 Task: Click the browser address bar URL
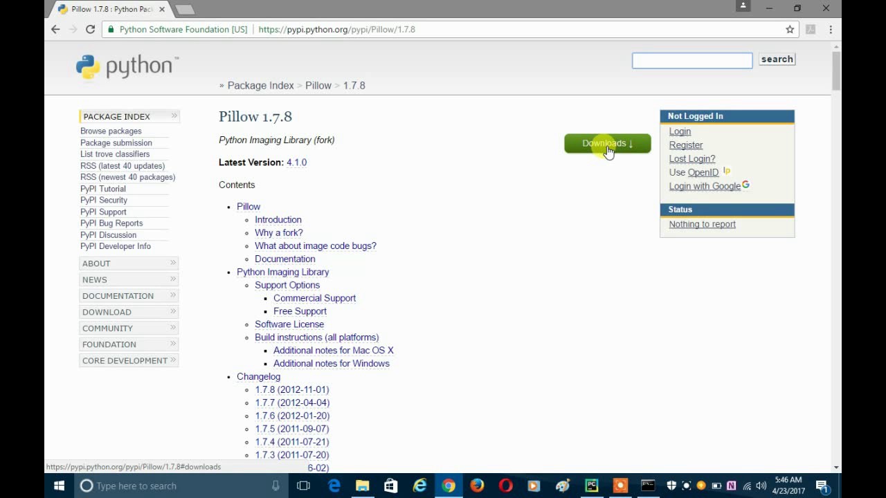coord(336,29)
